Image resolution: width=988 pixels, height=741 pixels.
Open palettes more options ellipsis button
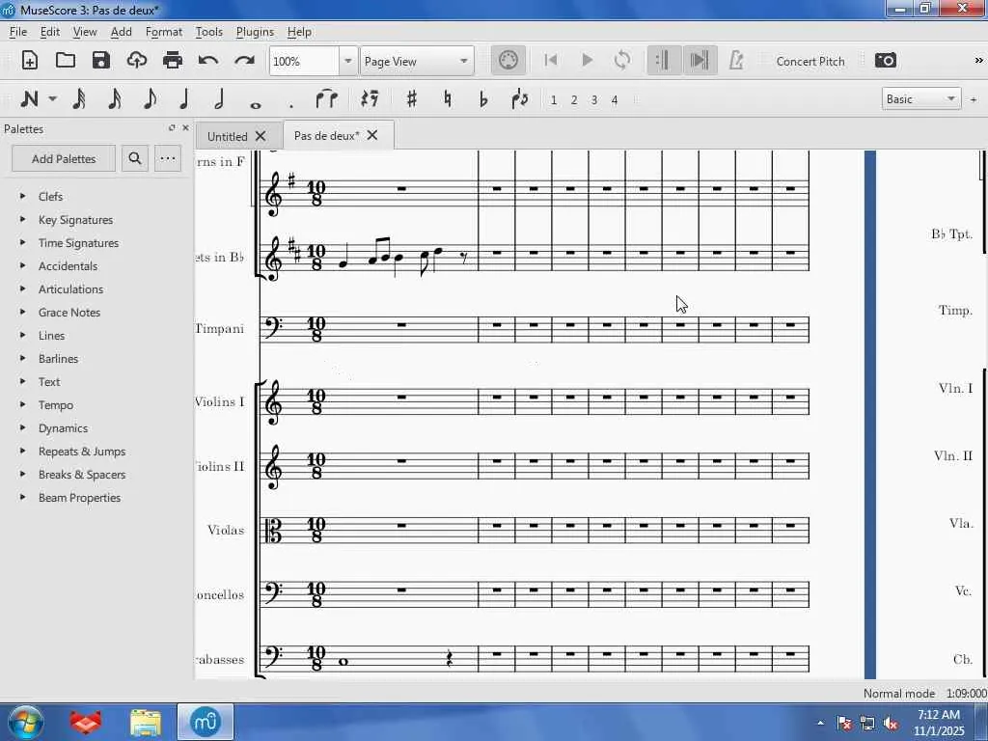pos(168,158)
